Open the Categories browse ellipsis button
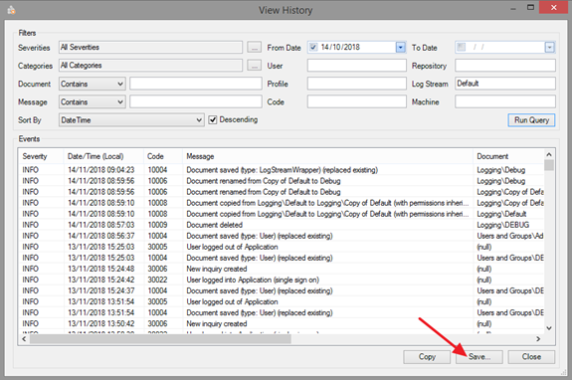 [x=254, y=66]
